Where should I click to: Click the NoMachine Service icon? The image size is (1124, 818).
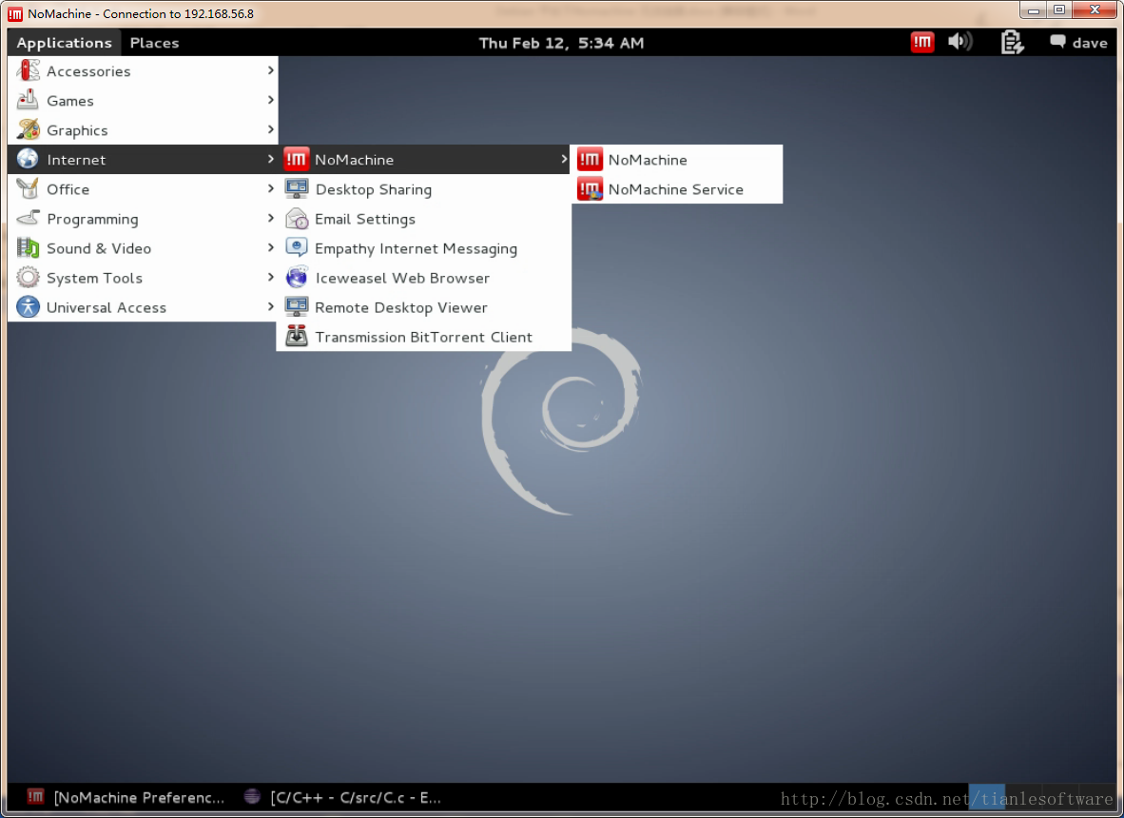click(590, 188)
